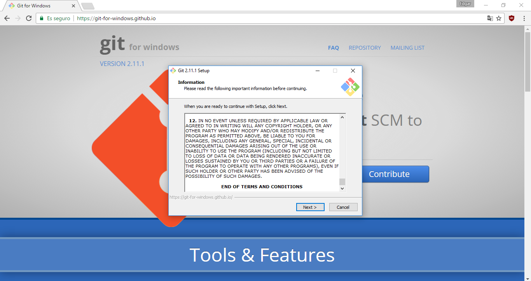Click the green secure padlock icon
The image size is (531, 281).
[42, 18]
